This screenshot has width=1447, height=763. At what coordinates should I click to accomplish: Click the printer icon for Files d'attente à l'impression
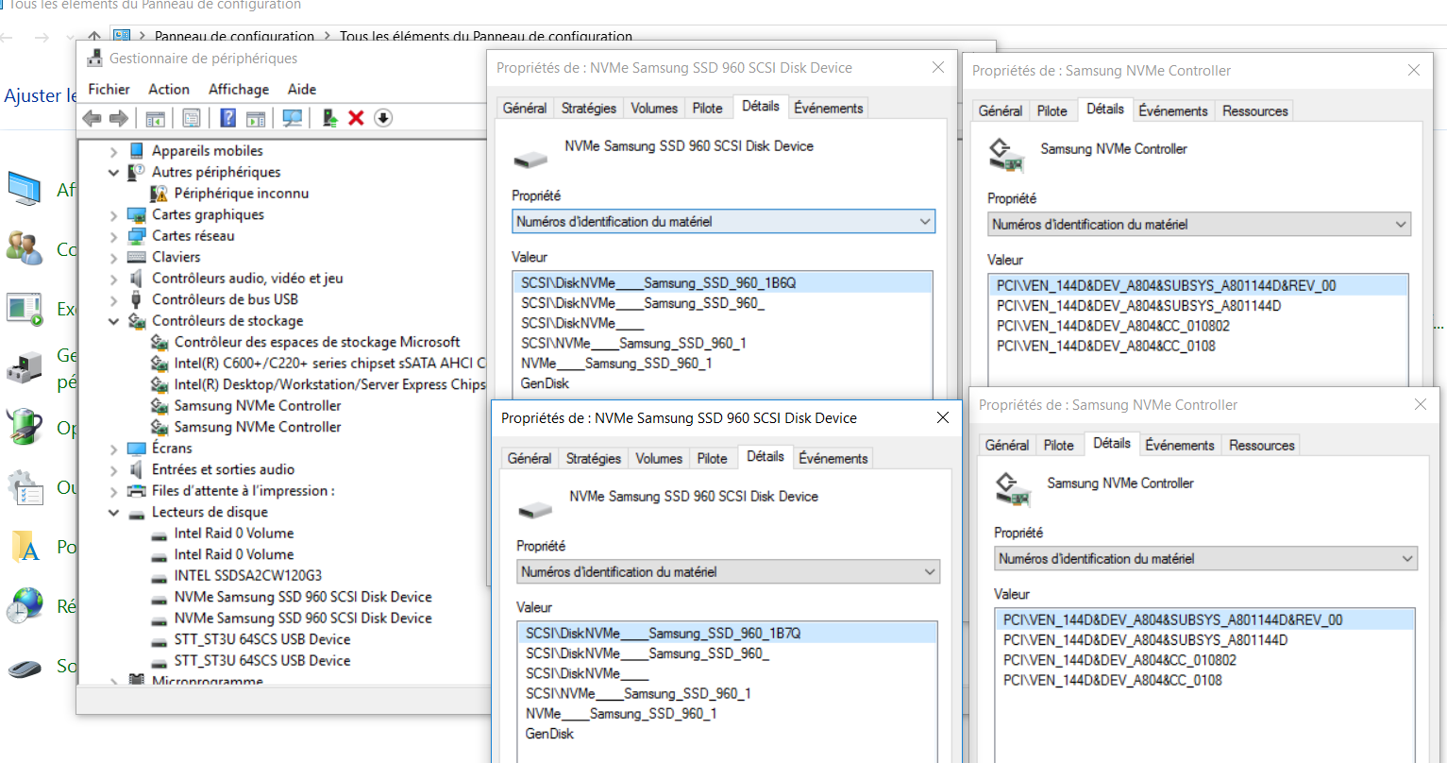(x=137, y=491)
